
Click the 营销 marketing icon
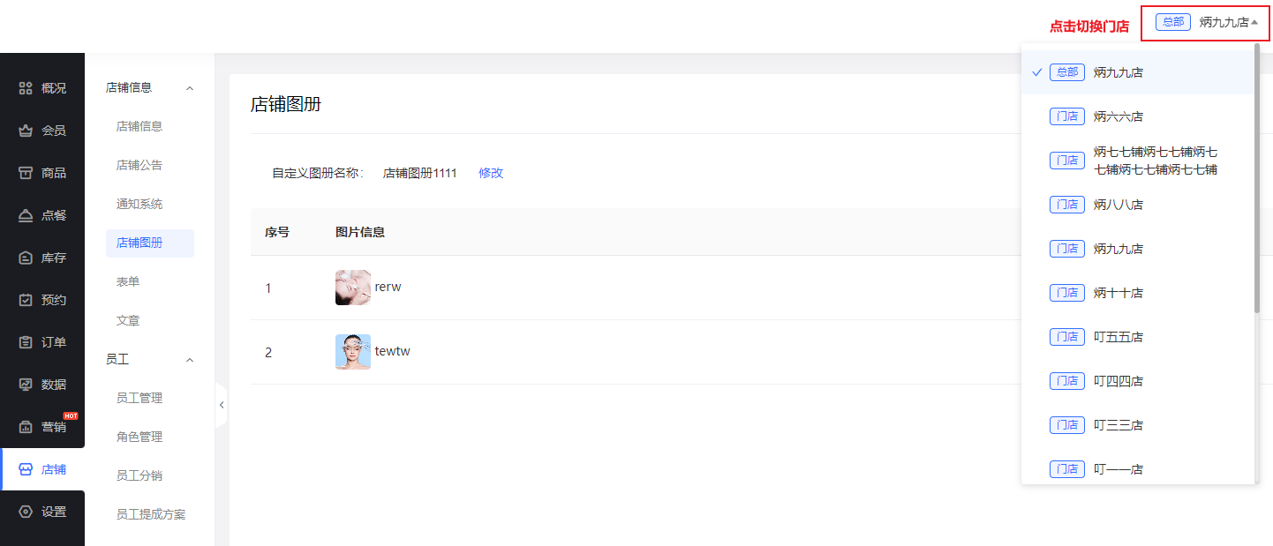click(x=26, y=427)
